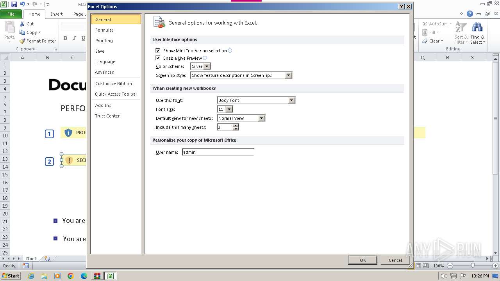This screenshot has height=281, width=500.
Task: Click the sheets count down spinner arrow
Action: pyautogui.click(x=235, y=129)
